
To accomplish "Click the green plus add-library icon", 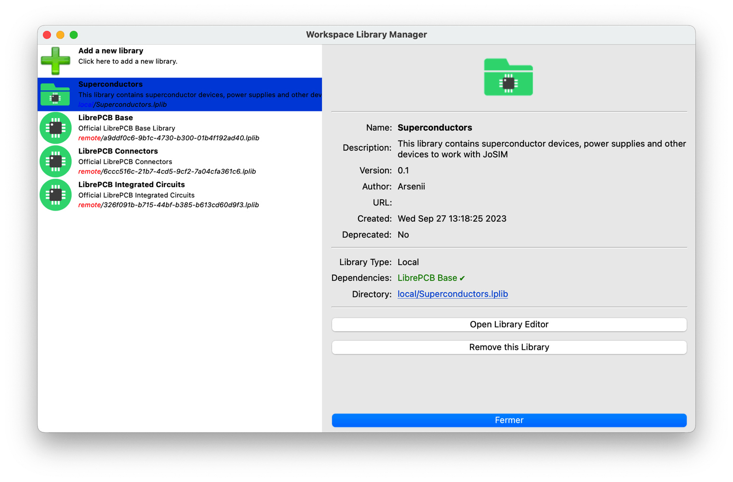I will coord(55,61).
